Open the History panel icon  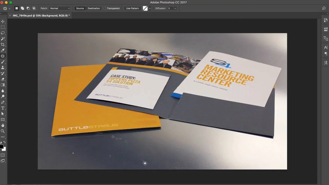(x=326, y=20)
